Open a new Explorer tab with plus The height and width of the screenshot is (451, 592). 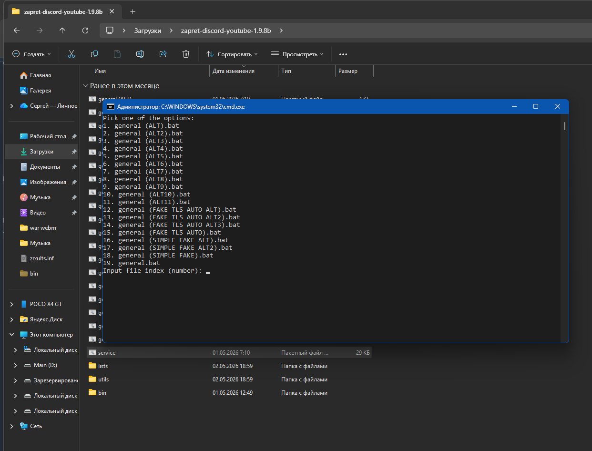(x=133, y=11)
